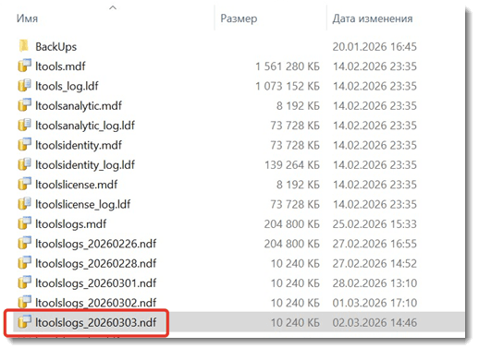
Task: Click size of ltoolslogs.mdf, 204 800 КБ
Action: (291, 223)
